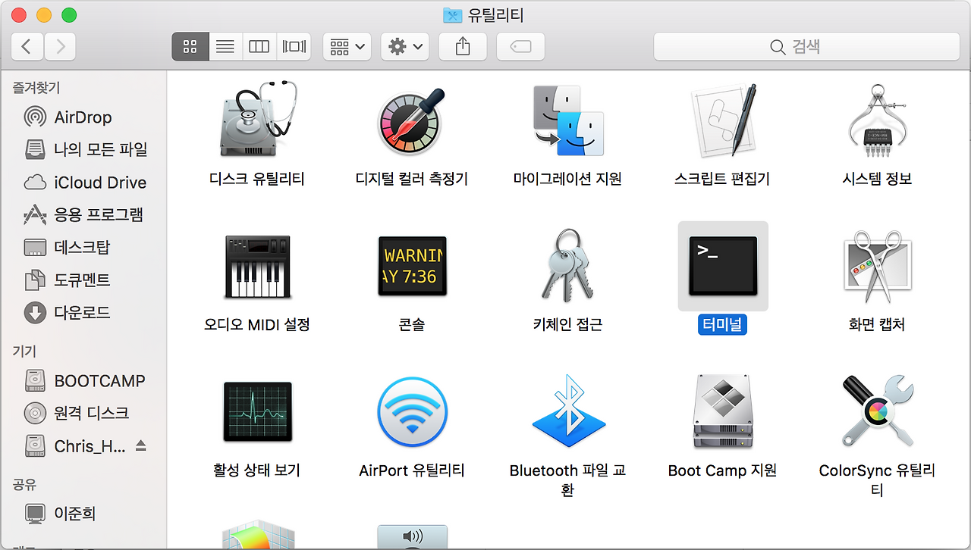Screen dimensions: 971x550
Task: Select the 활성 상태 보기 activity monitor icon
Action: [x=256, y=413]
